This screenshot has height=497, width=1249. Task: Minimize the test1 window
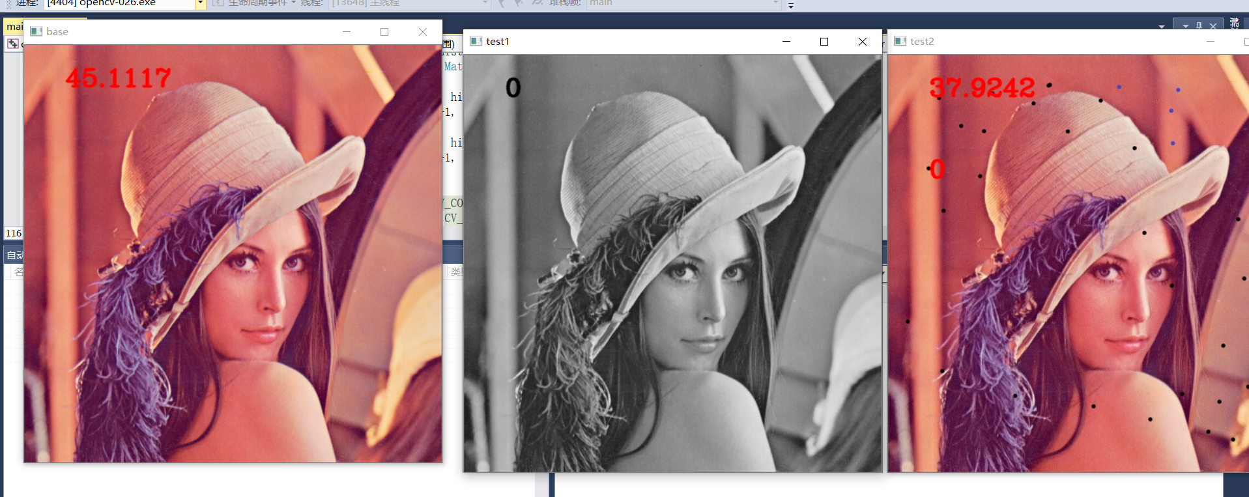pyautogui.click(x=786, y=41)
